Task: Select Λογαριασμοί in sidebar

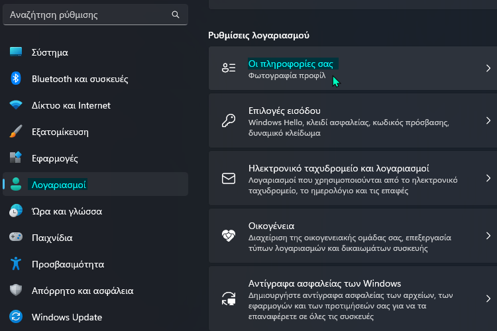Action: [x=95, y=184]
